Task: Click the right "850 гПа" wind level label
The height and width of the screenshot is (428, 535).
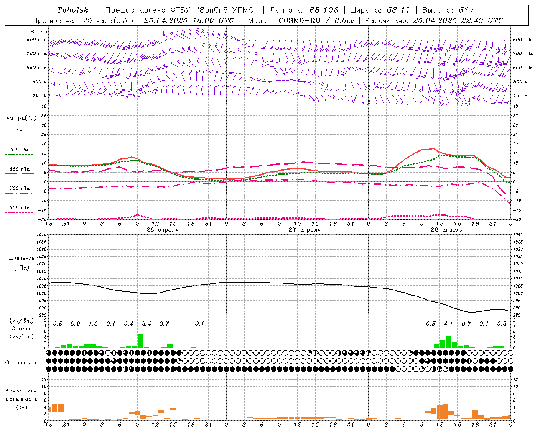Action: 523,67
